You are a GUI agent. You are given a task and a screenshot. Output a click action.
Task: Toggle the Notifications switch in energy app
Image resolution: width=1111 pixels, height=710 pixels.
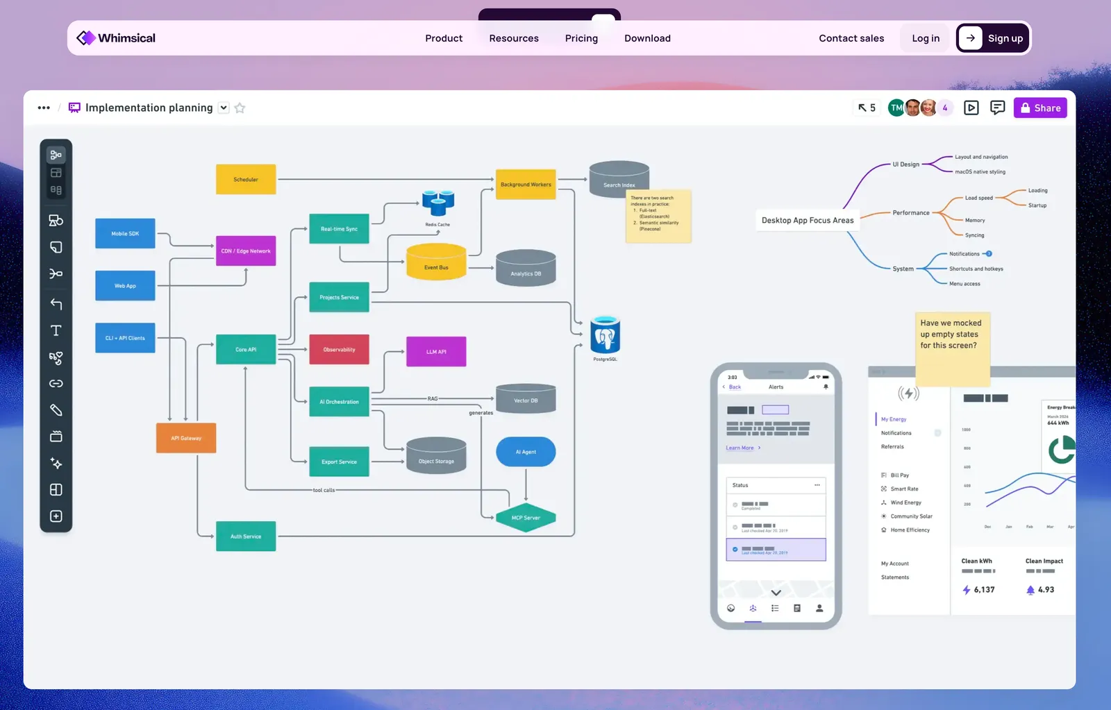pyautogui.click(x=937, y=433)
